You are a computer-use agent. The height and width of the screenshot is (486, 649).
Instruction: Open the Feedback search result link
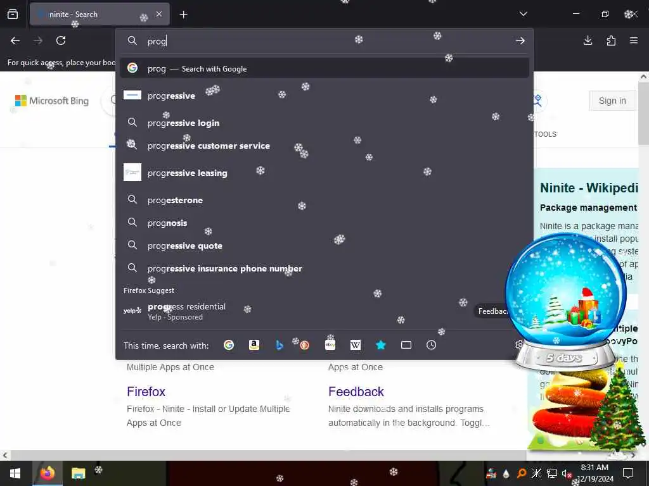[x=356, y=391]
